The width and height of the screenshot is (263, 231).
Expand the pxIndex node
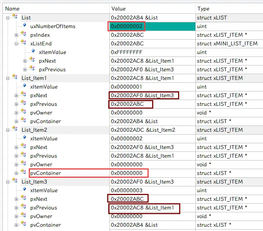(x=17, y=35)
